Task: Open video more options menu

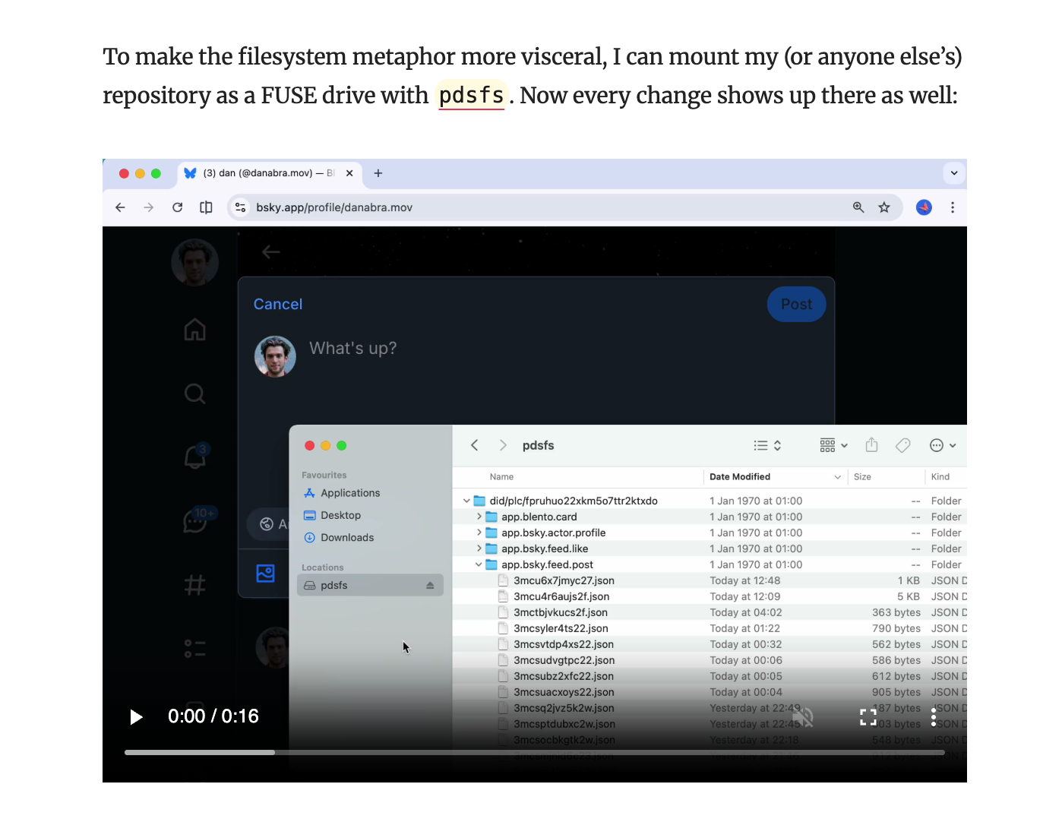Action: (x=934, y=717)
